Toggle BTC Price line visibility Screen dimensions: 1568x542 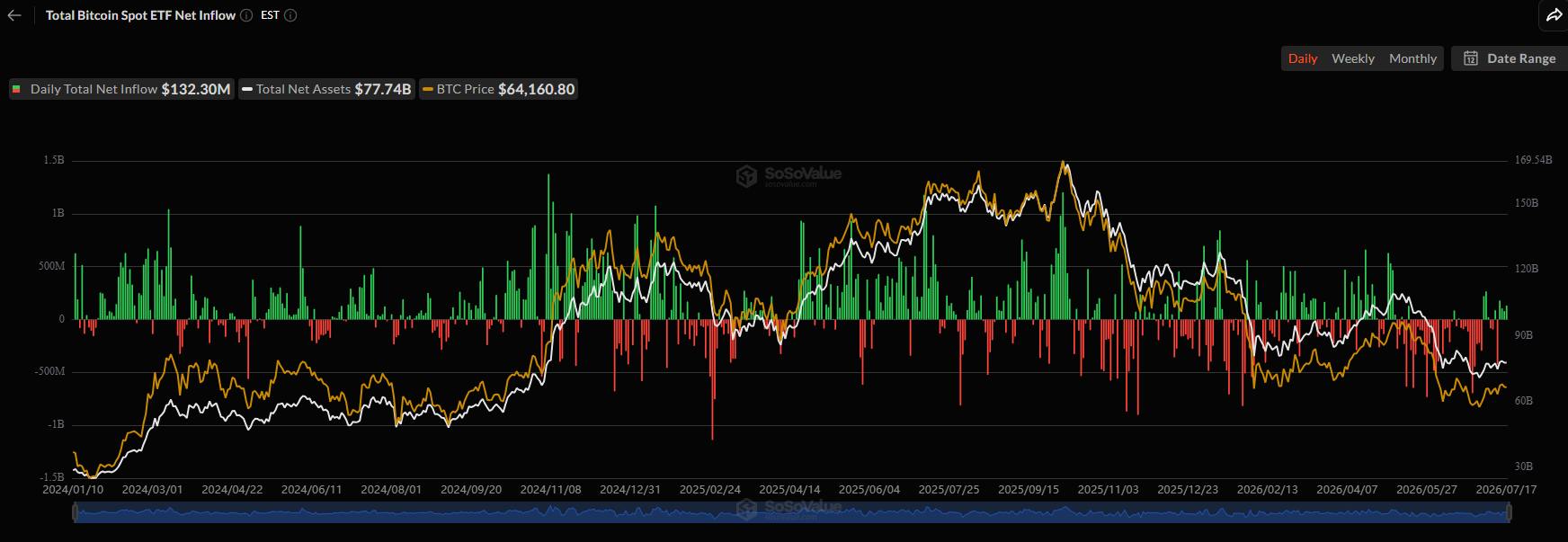498,89
